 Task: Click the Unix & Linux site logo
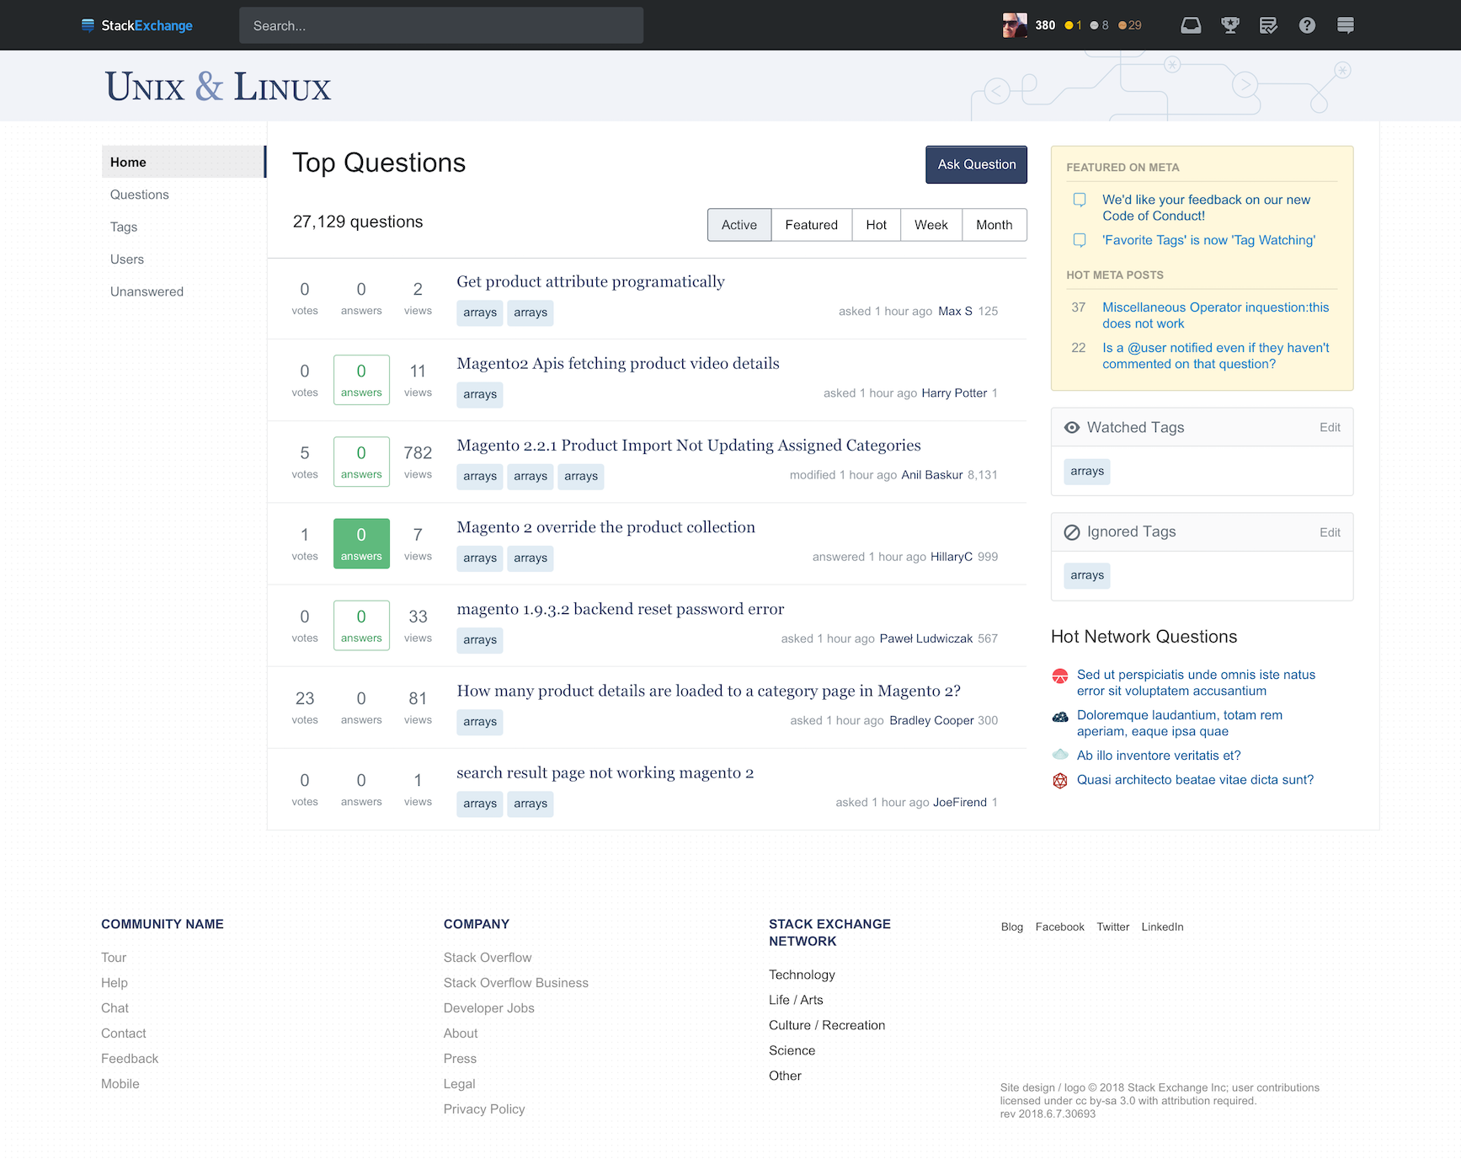coord(218,87)
